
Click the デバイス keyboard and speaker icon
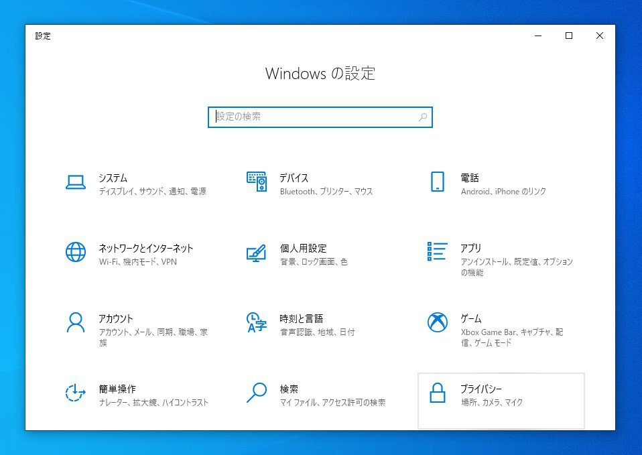[x=257, y=182]
